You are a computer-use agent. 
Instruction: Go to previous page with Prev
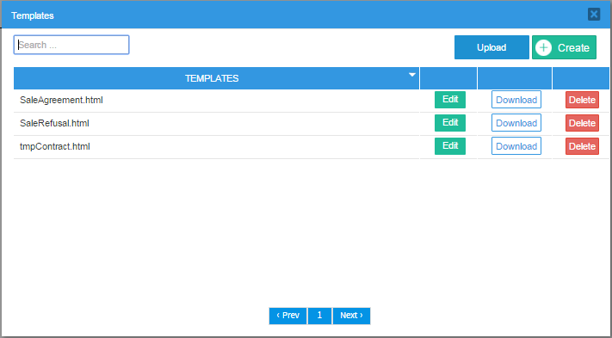(288, 316)
